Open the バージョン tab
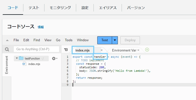The width and height of the screenshot is (196, 100). 136,8
